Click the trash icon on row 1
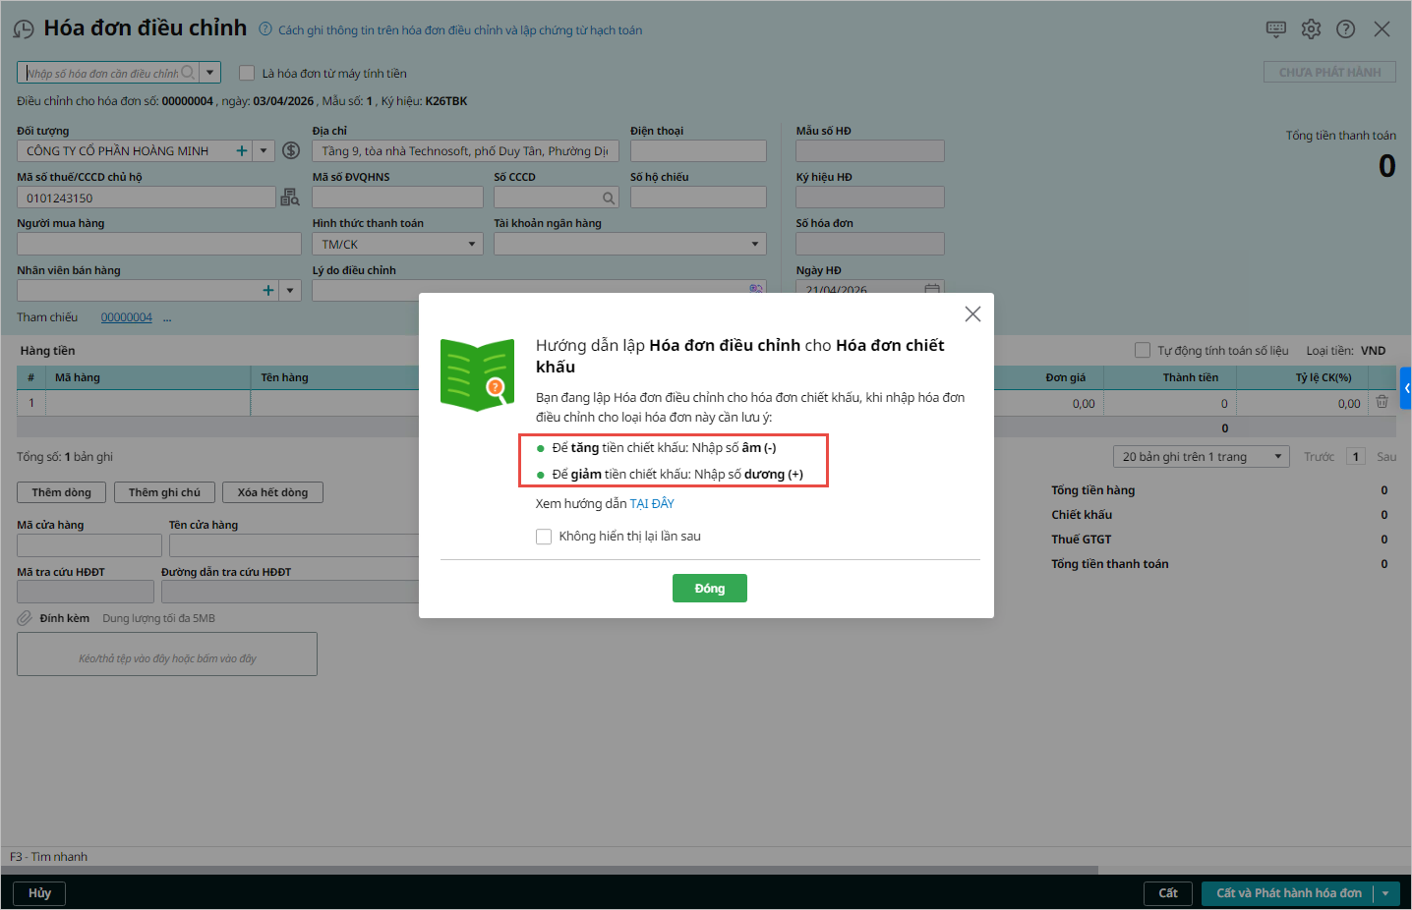 (x=1382, y=402)
